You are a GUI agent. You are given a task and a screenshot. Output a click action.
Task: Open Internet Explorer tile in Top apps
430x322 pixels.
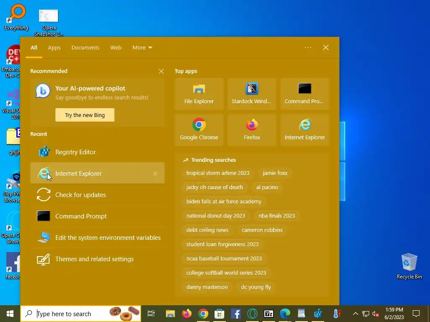304,130
